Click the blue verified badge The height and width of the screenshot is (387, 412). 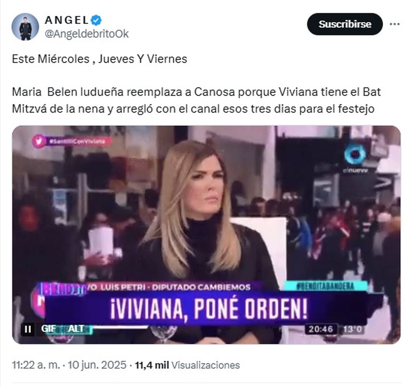tap(96, 20)
